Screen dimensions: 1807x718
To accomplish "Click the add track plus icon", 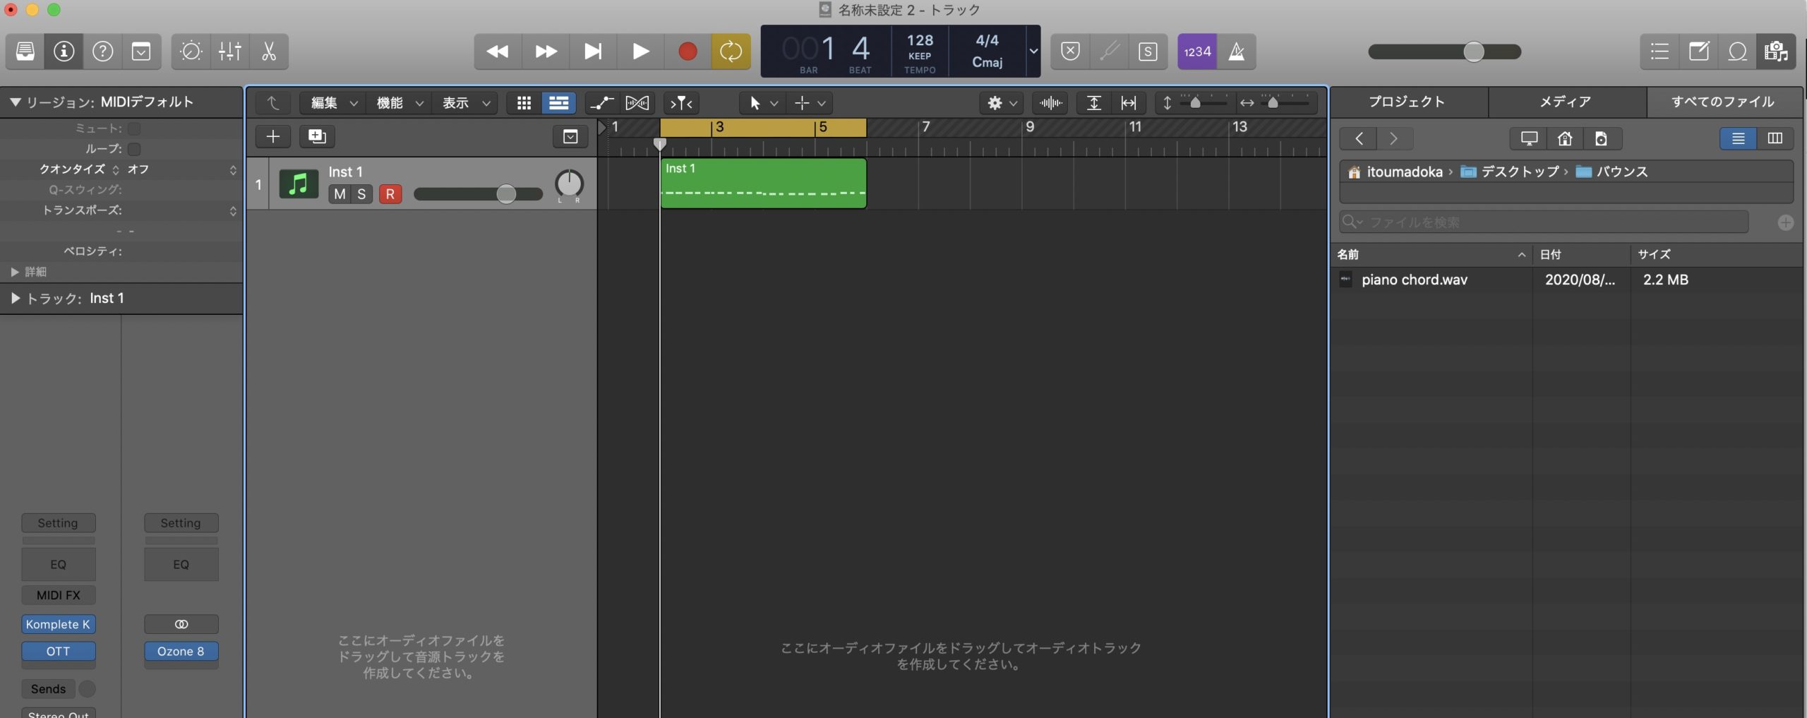I will (273, 136).
